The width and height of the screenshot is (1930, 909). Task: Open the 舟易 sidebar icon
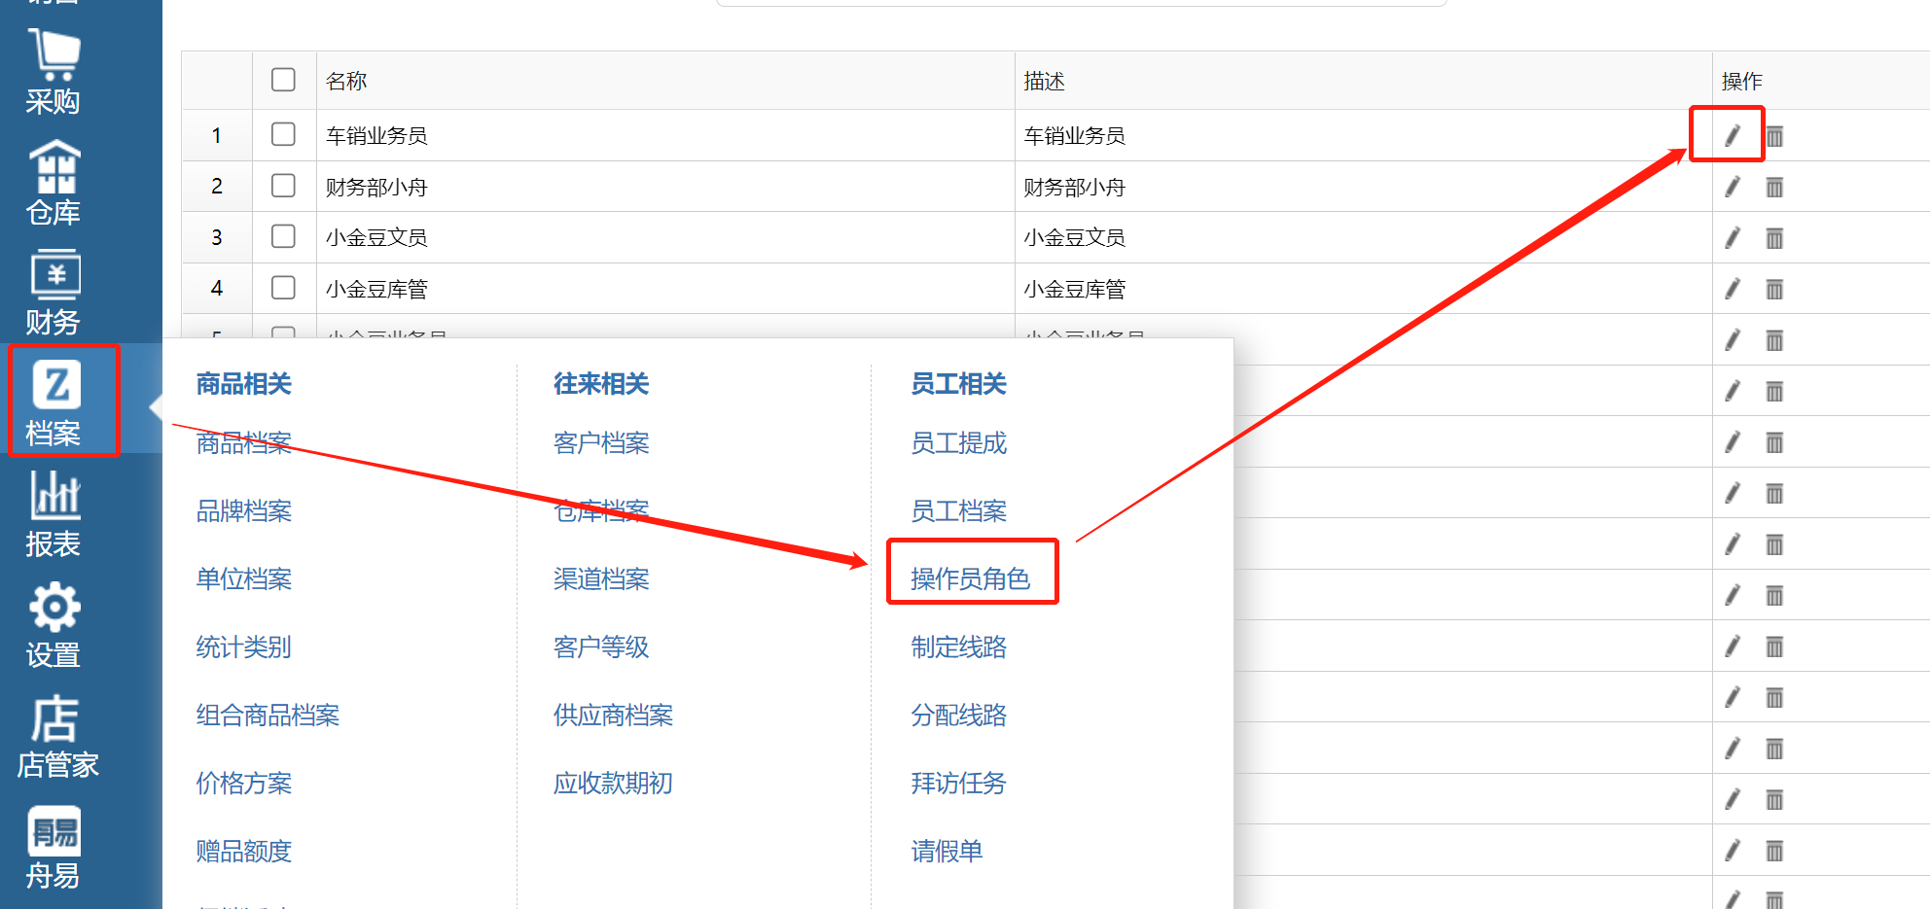54,847
